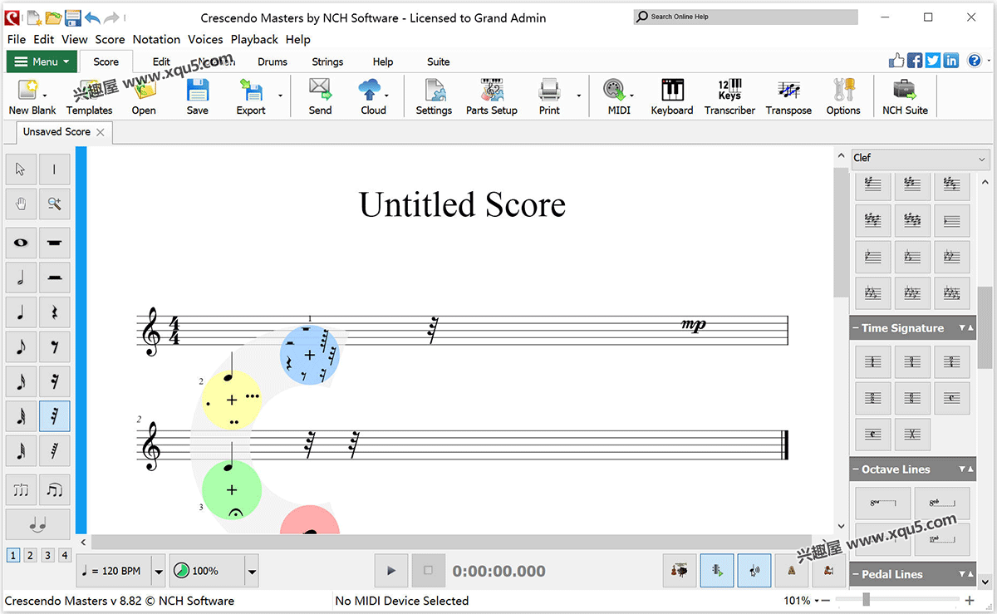Toggle the text cursor tool
The height and width of the screenshot is (614, 997).
pyautogui.click(x=55, y=169)
